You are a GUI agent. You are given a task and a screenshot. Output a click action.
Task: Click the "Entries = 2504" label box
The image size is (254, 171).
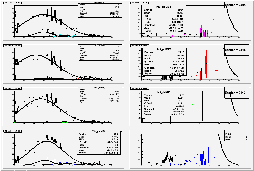point(237,5)
